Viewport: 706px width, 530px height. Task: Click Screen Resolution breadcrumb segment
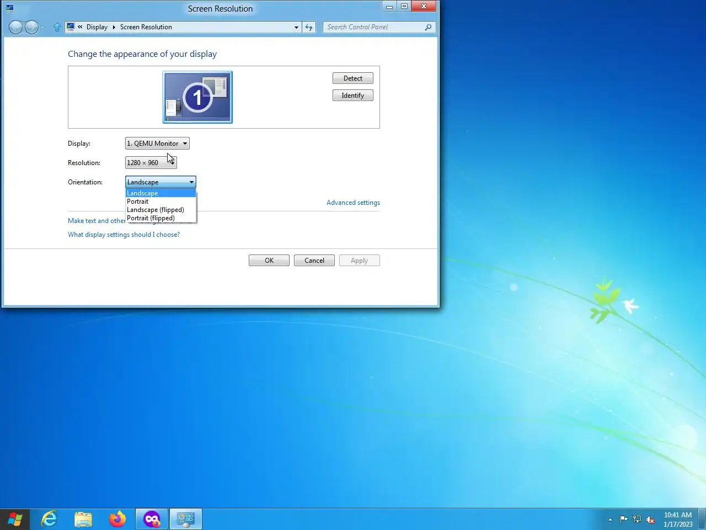tap(146, 27)
